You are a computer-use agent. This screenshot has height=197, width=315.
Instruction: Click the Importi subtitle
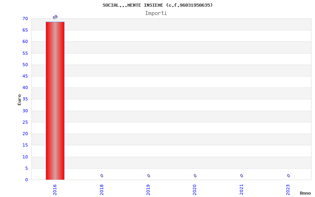156,13
